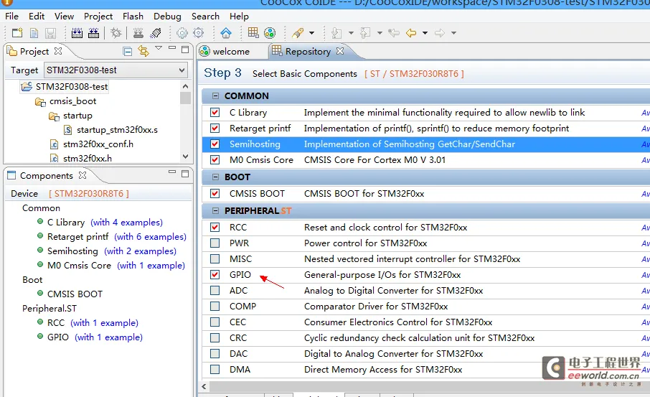Open the Project panel view menu triangle

[x=159, y=48]
